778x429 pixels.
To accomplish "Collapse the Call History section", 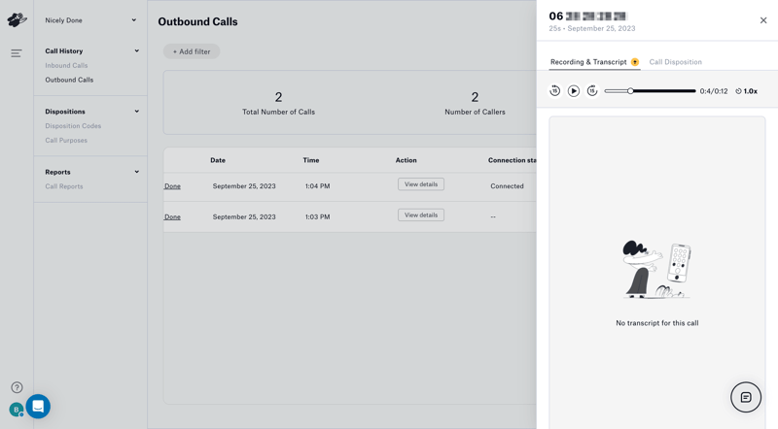I will pos(136,51).
